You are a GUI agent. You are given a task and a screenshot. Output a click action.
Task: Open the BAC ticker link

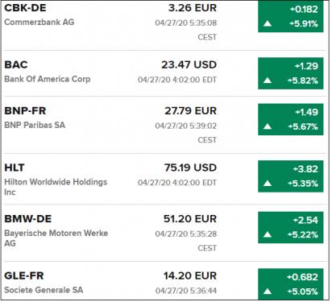[x=16, y=64]
